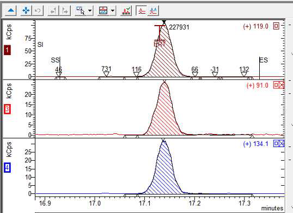Viewport: 293px width, 213px height.
Task: Click the square icon beside (+) 134.1
Action: click(x=276, y=144)
